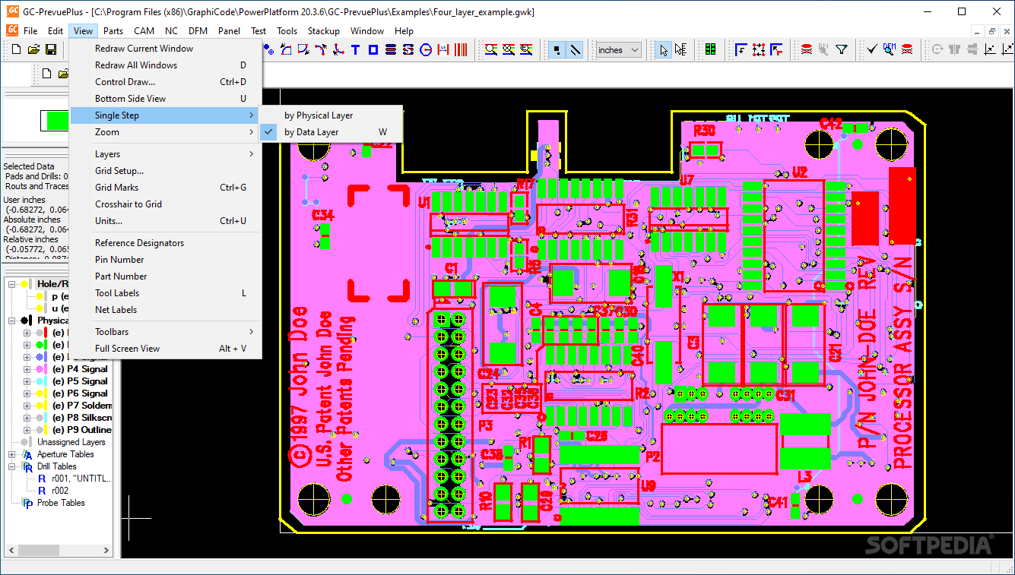The image size is (1015, 575).
Task: Click the third magnifier layer-view icon
Action: coord(526,50)
